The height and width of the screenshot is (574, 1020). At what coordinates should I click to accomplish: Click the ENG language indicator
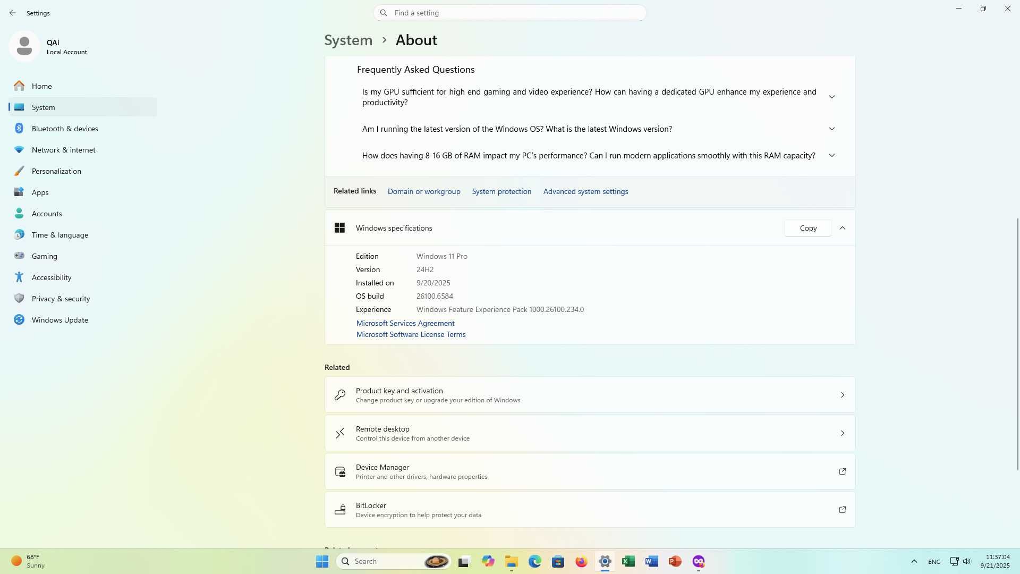tap(934, 562)
